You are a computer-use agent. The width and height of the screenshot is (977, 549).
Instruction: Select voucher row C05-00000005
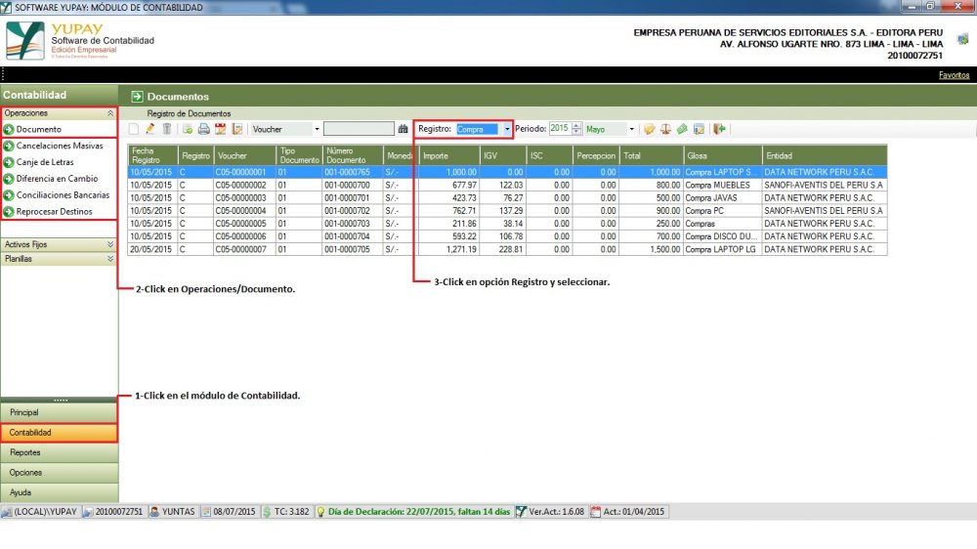click(x=507, y=224)
